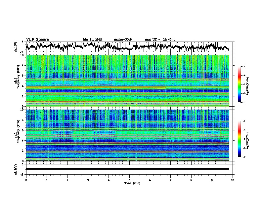This screenshot has height=202, width=262.
Task: Click the ch.1 spectrogram color scale bar
Action: click(240, 84)
